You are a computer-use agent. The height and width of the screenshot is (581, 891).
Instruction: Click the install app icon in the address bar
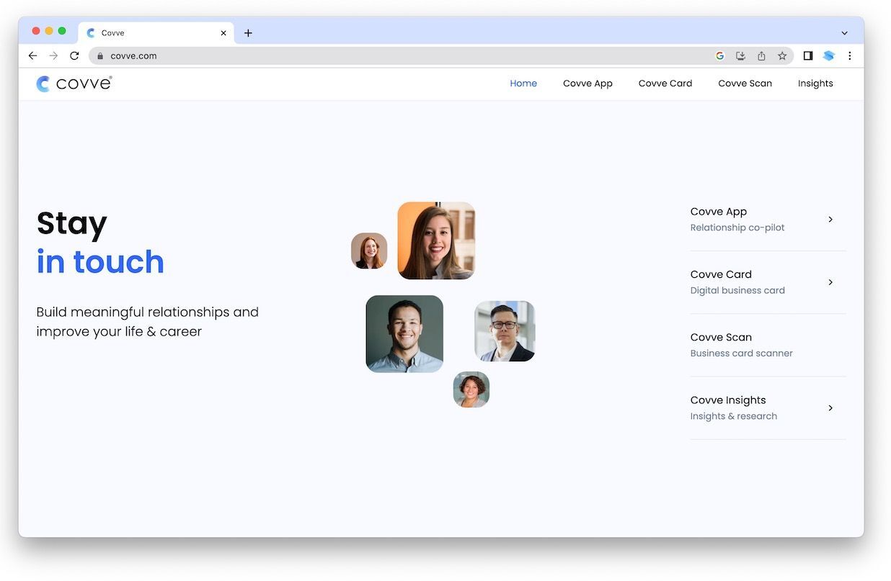(740, 55)
